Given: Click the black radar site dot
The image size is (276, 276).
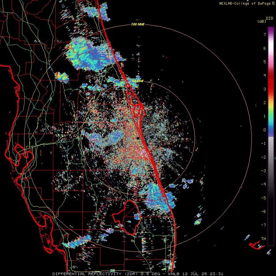Looking at the screenshot, I should 138,138.
